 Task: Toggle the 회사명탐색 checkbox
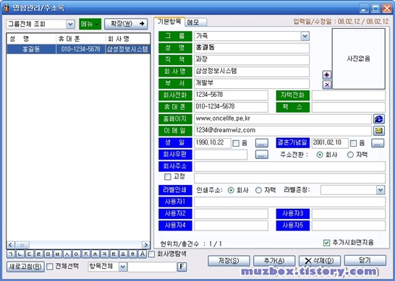151,254
